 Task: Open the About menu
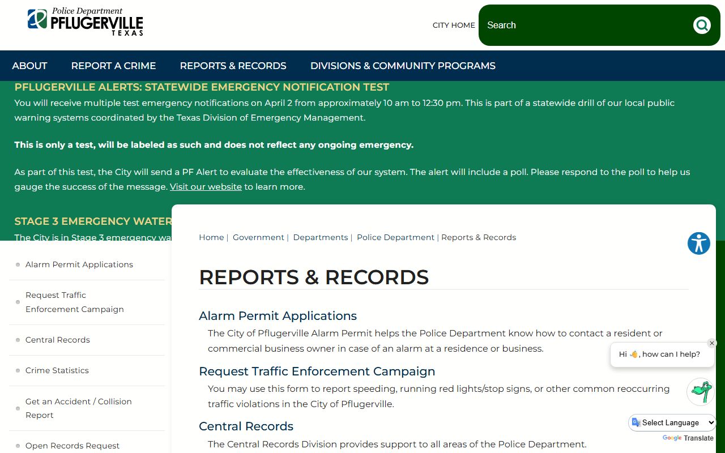[29, 66]
